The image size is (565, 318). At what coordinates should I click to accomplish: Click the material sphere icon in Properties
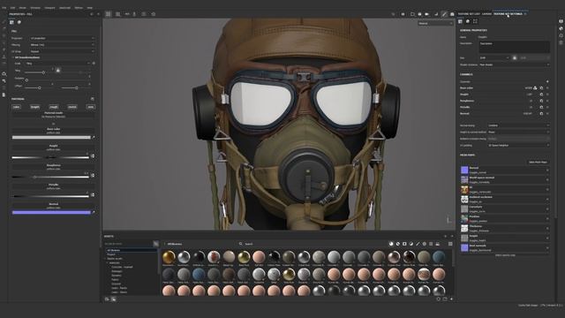click(19, 22)
